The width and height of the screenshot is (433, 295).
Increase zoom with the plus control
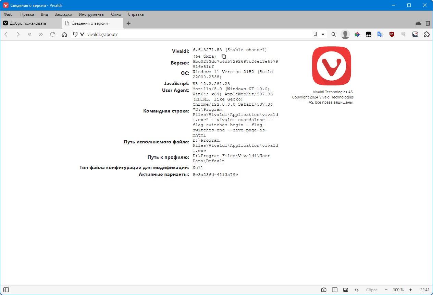[411, 290]
